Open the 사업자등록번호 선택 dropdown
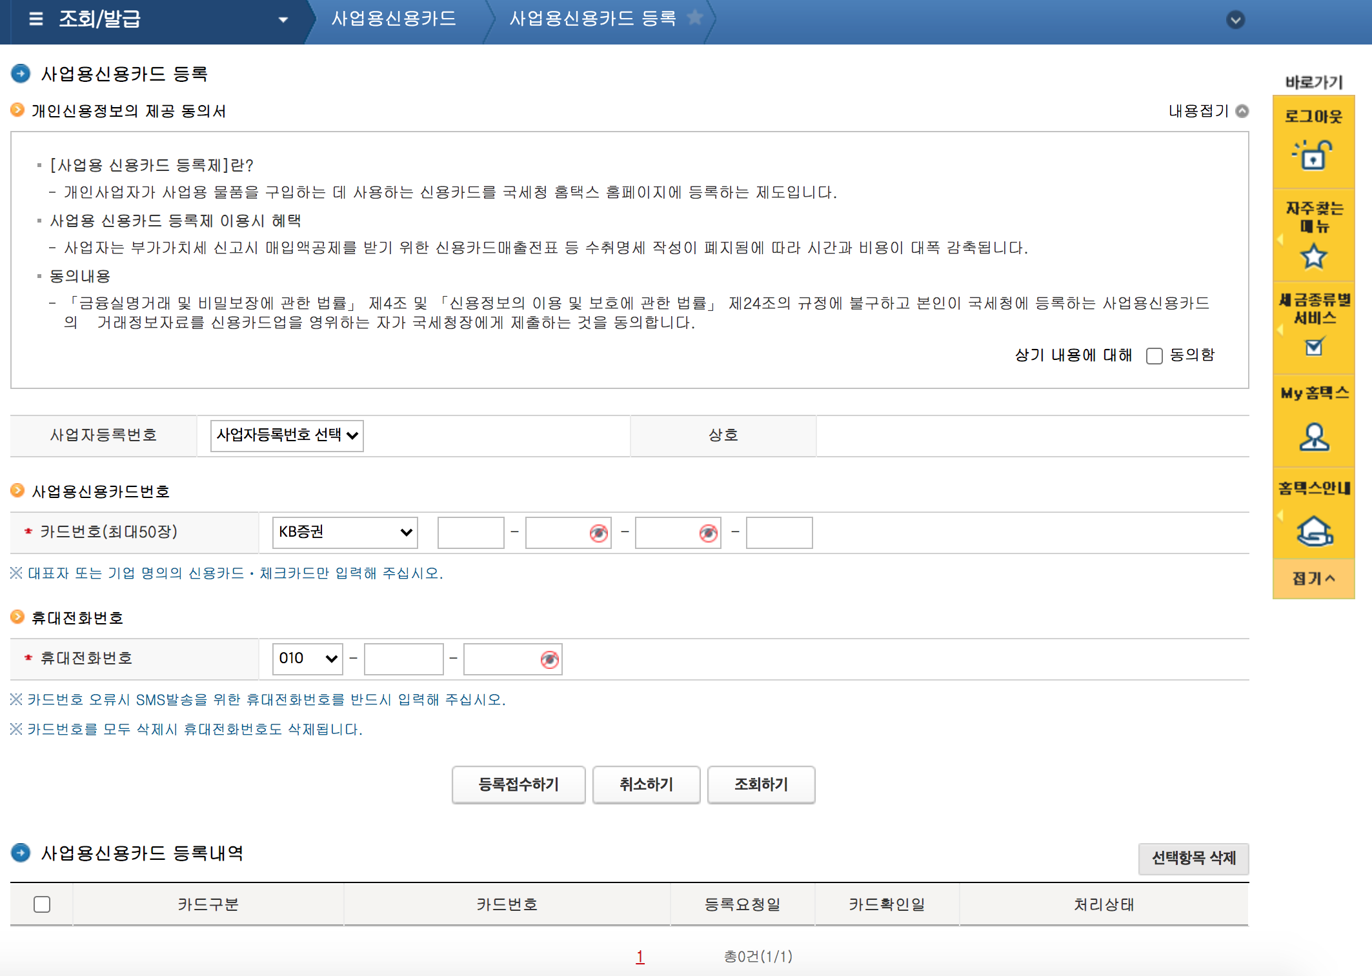This screenshot has width=1372, height=976. point(287,435)
